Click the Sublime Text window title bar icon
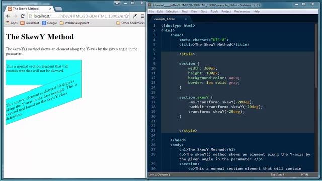 pos(150,5)
